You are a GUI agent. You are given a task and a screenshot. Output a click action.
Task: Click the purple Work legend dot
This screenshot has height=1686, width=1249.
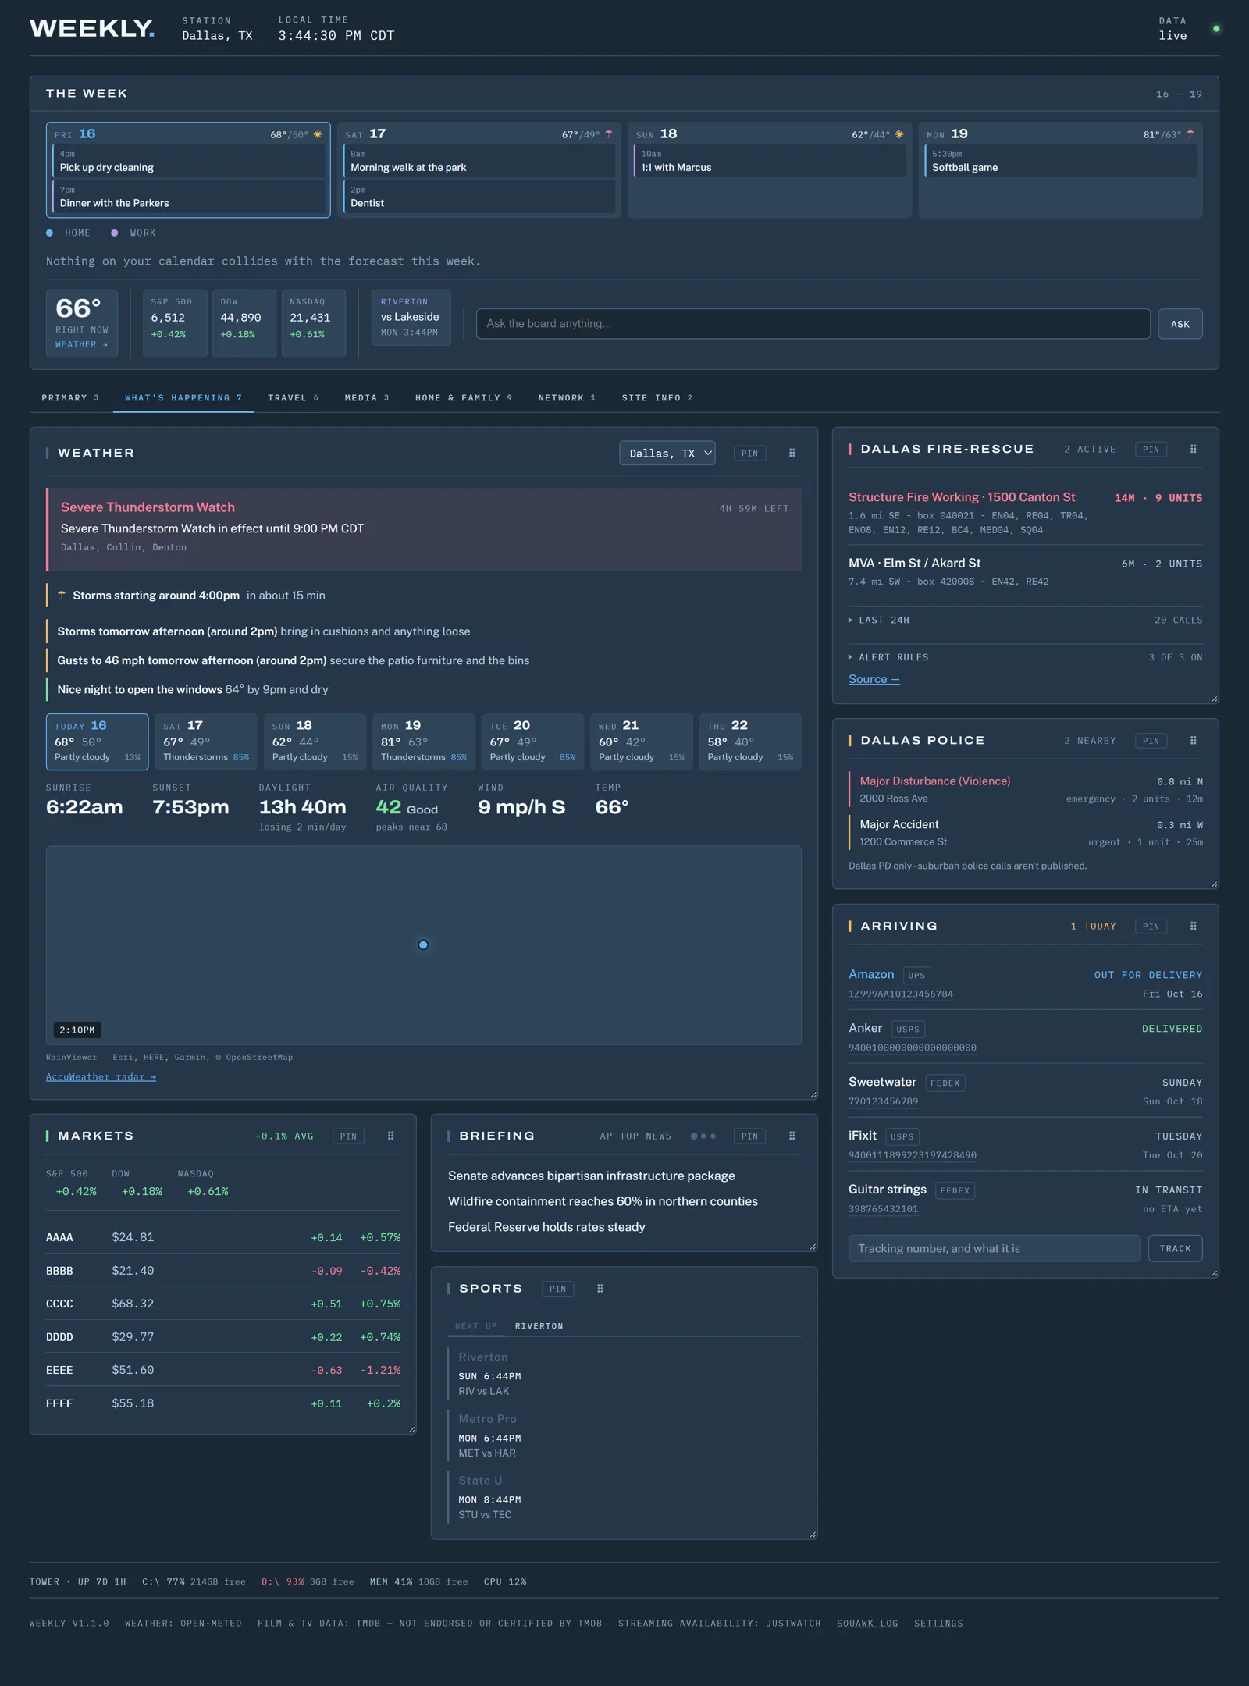[x=115, y=233]
